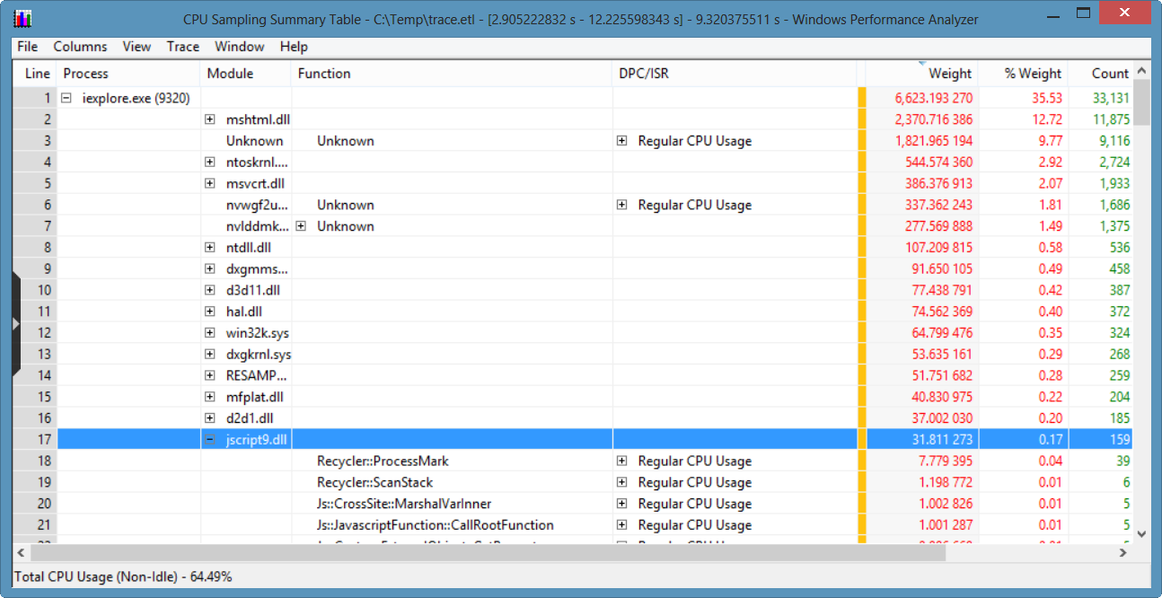Screen dimensions: 1162x598
Task: Click weight value 2,370.716 386
Action: pyautogui.click(x=933, y=119)
